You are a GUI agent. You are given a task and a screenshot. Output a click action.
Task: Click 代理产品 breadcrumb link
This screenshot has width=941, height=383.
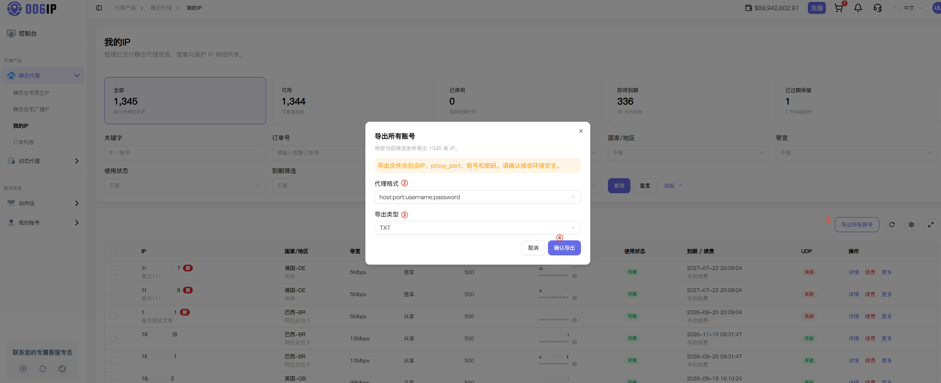[x=125, y=8]
